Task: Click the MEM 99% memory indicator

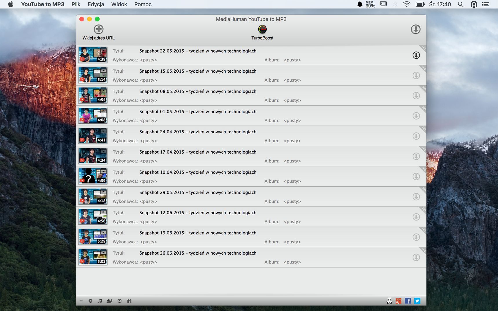Action: tap(370, 4)
